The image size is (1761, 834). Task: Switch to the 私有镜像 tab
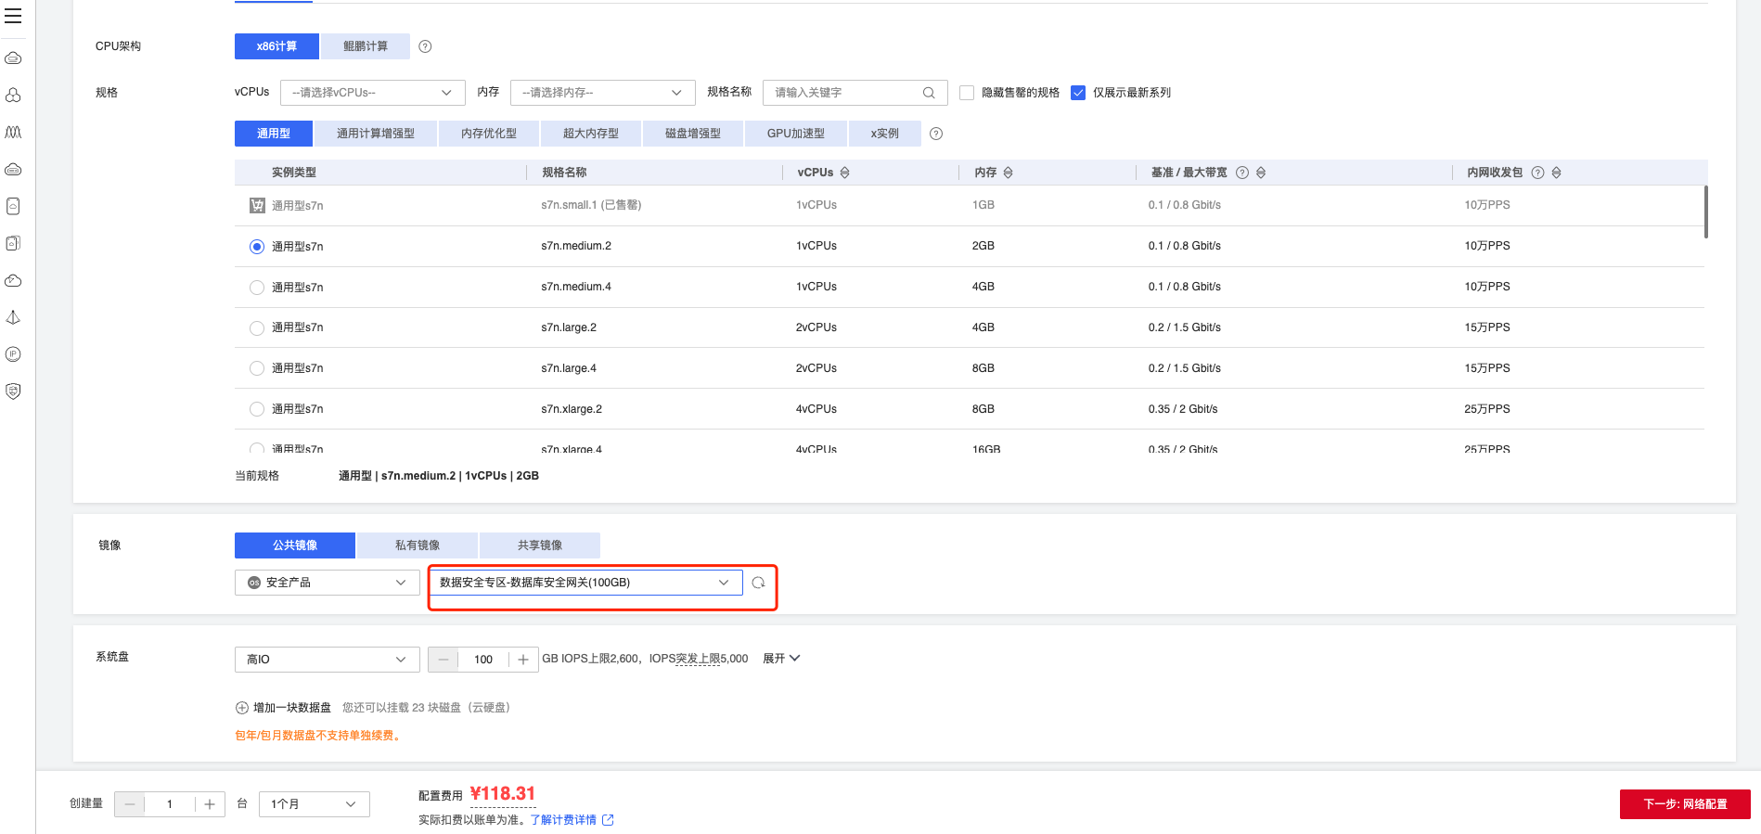point(417,545)
